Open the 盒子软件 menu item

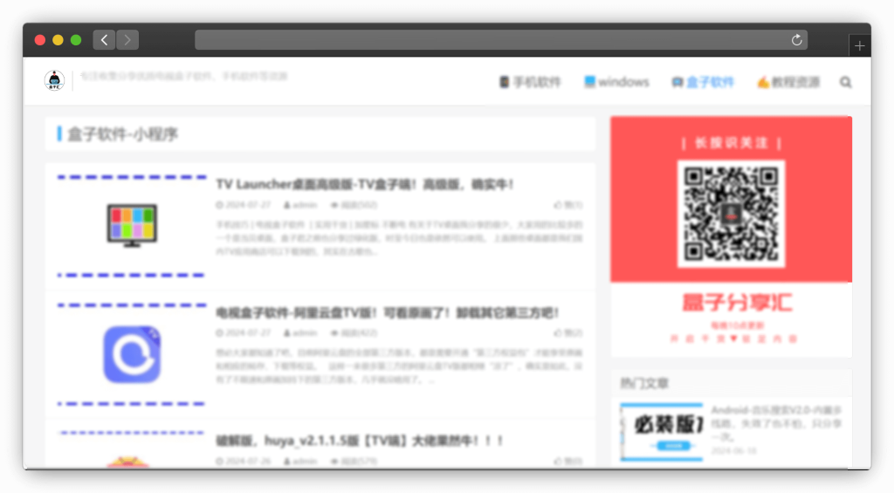703,82
